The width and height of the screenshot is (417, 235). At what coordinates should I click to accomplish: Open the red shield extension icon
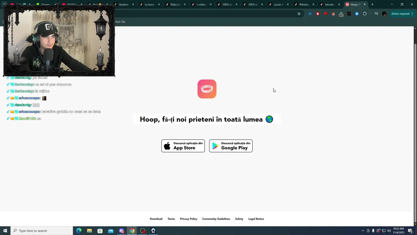point(318,14)
